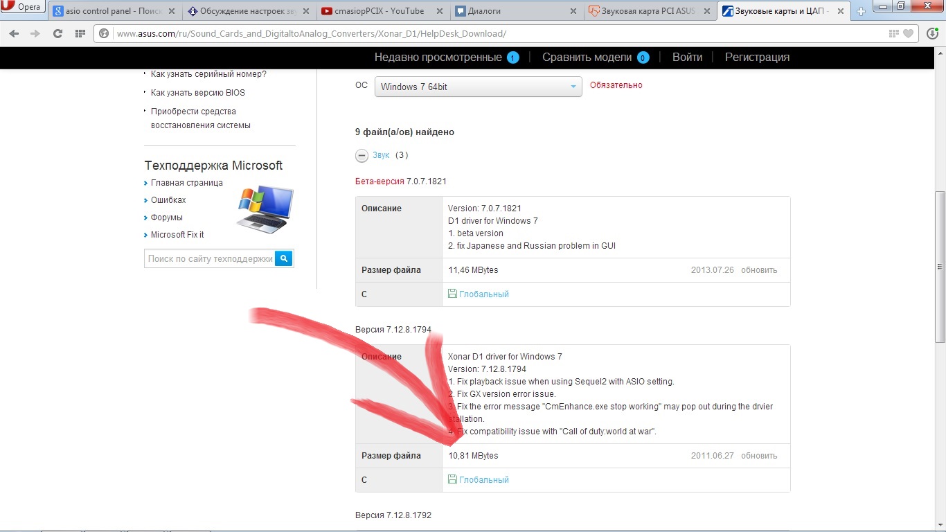This screenshot has height=532, width=946.
Task: Go forward using the forward arrow
Action: [36, 33]
